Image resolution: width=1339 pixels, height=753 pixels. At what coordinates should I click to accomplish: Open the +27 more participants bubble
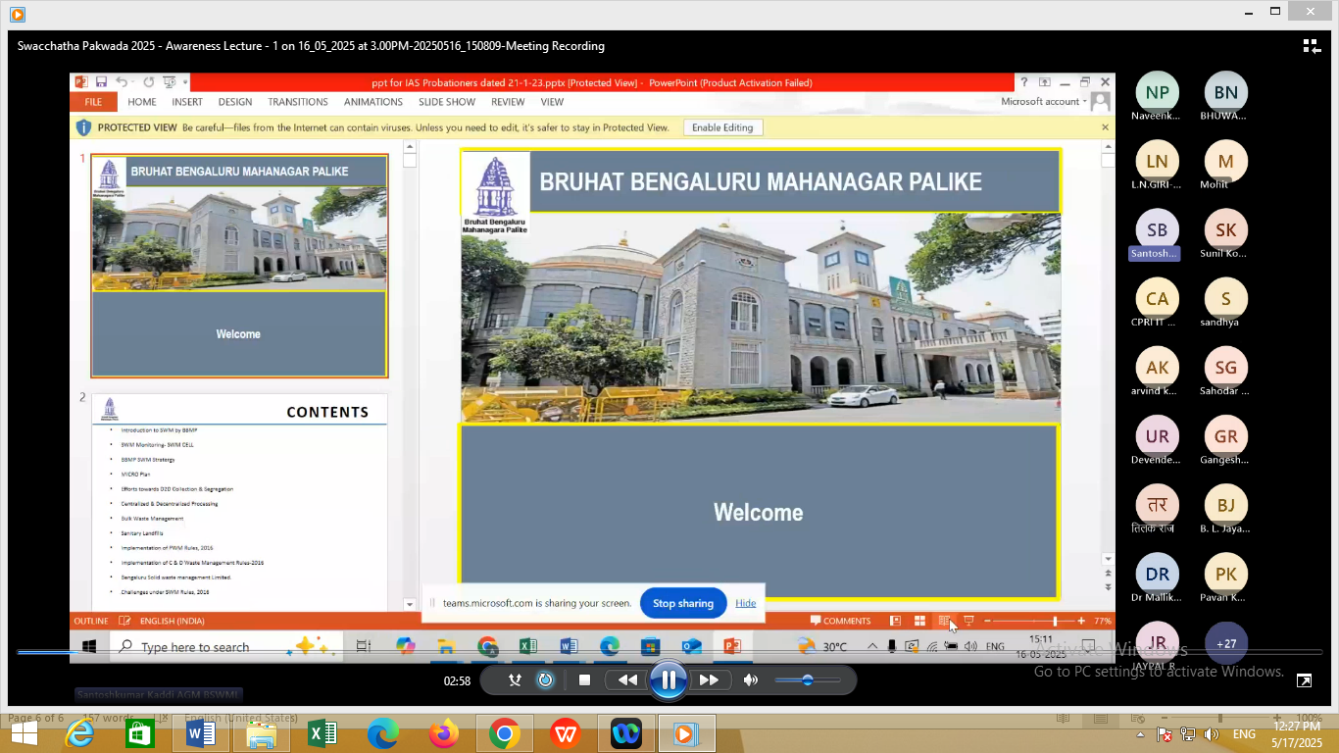click(1225, 643)
